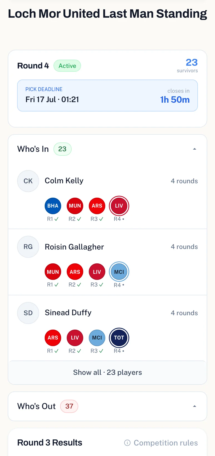The height and width of the screenshot is (456, 215).
Task: Click the SD avatar for Sinead Duffy
Action: coord(28,313)
